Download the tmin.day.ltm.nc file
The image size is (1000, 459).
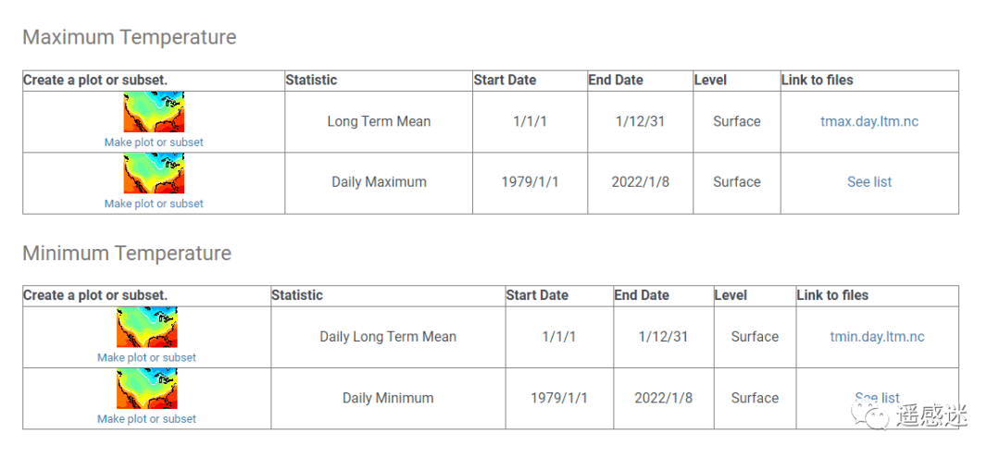[x=877, y=337]
